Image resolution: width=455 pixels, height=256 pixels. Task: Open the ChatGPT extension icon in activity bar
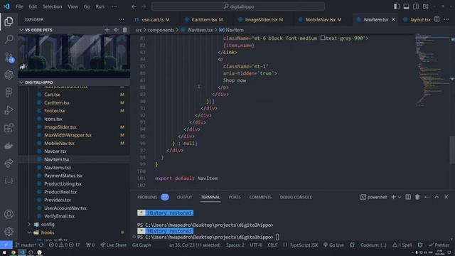click(9, 75)
